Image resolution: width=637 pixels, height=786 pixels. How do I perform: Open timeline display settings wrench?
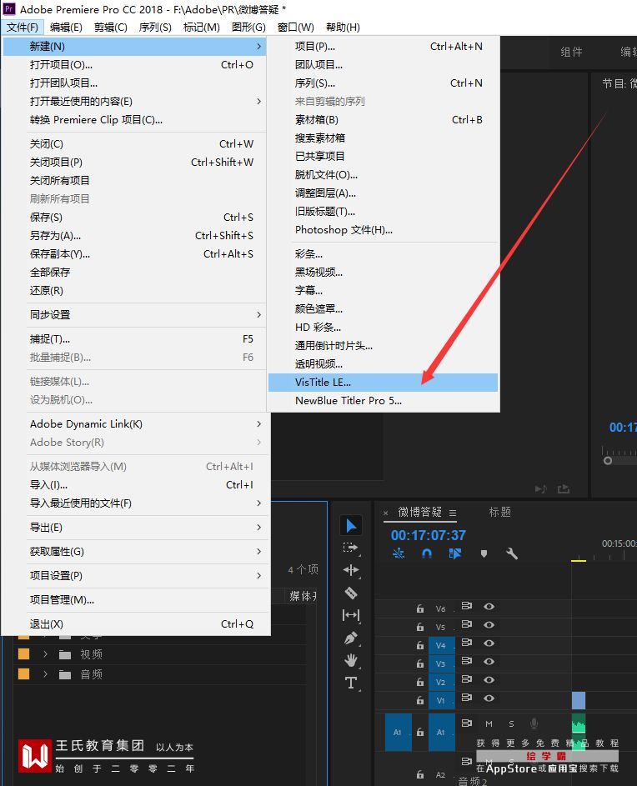pos(512,553)
